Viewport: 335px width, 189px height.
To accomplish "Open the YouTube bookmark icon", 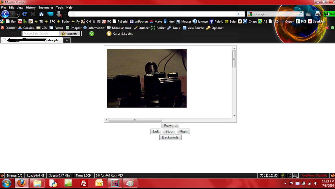I will click(20, 21).
